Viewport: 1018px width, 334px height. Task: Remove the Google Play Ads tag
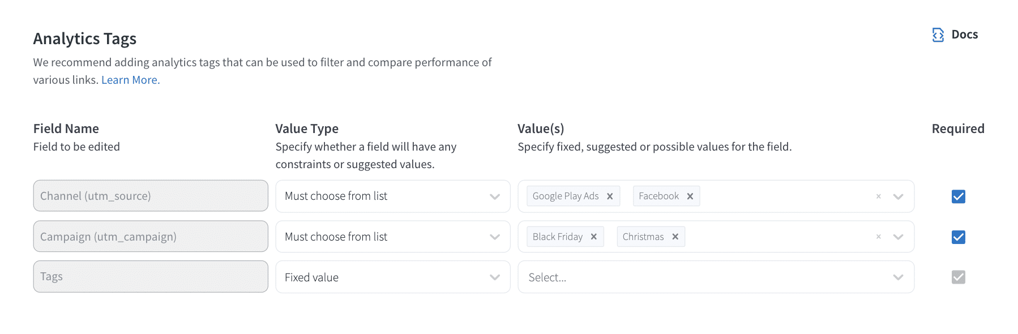tap(610, 196)
